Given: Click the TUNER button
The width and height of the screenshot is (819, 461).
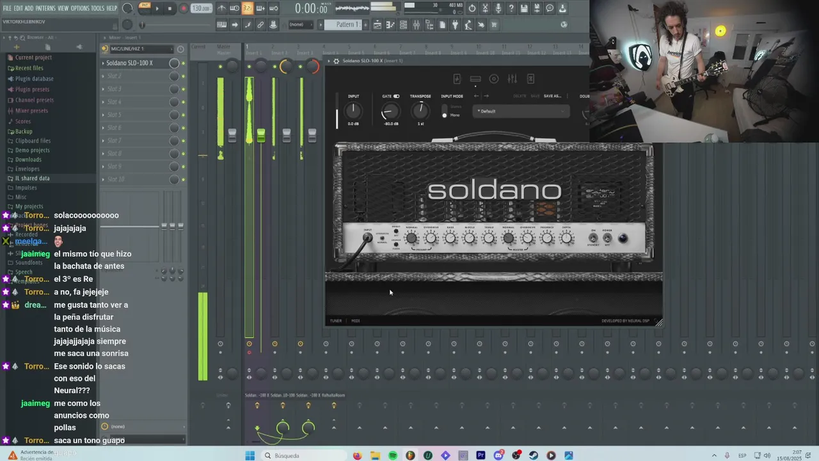Looking at the screenshot, I should tap(336, 321).
